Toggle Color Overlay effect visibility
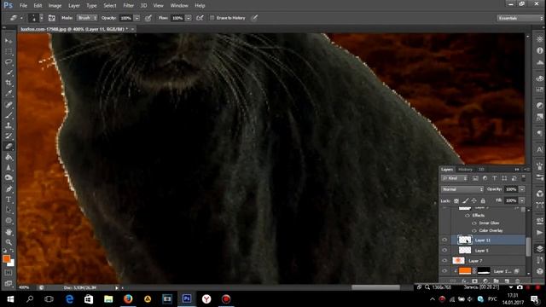 tap(474, 231)
